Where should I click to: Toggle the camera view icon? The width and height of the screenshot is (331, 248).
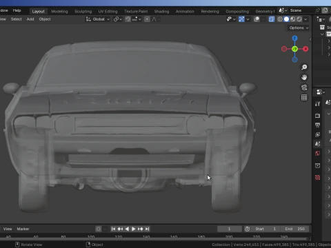(x=304, y=87)
